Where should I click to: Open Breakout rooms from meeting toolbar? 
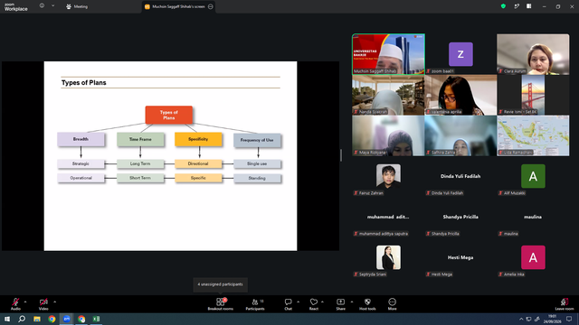(221, 304)
